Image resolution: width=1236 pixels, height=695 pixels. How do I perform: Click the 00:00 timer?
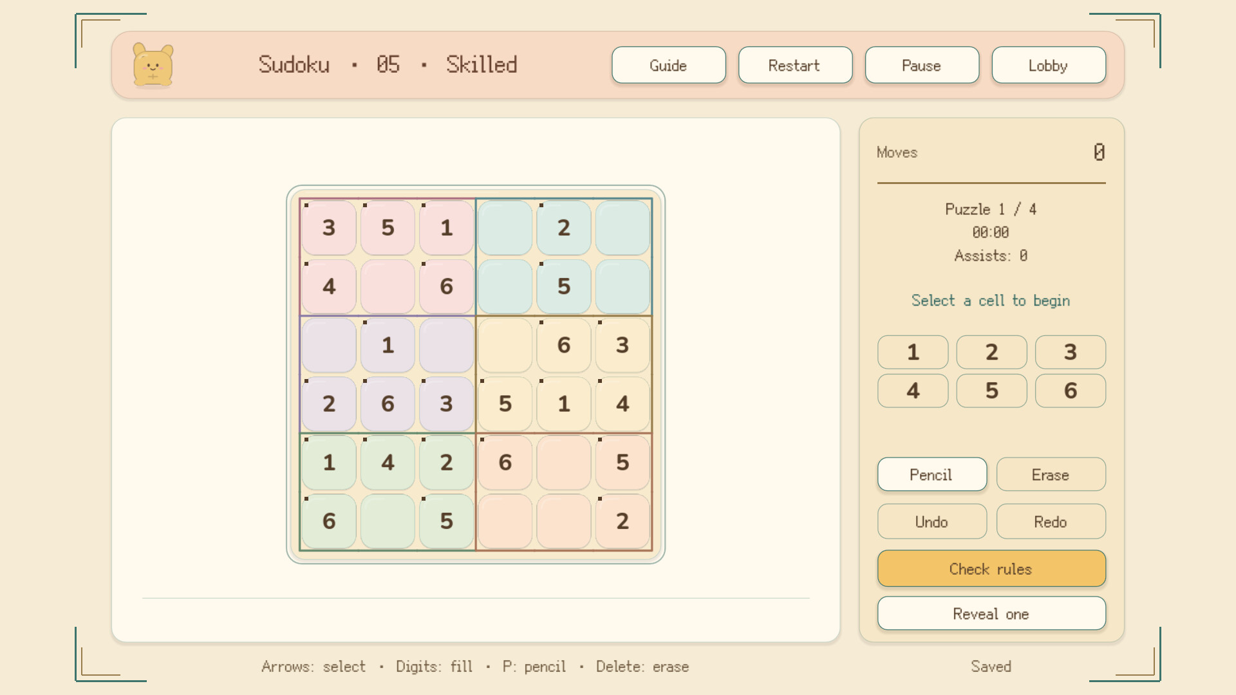point(991,232)
